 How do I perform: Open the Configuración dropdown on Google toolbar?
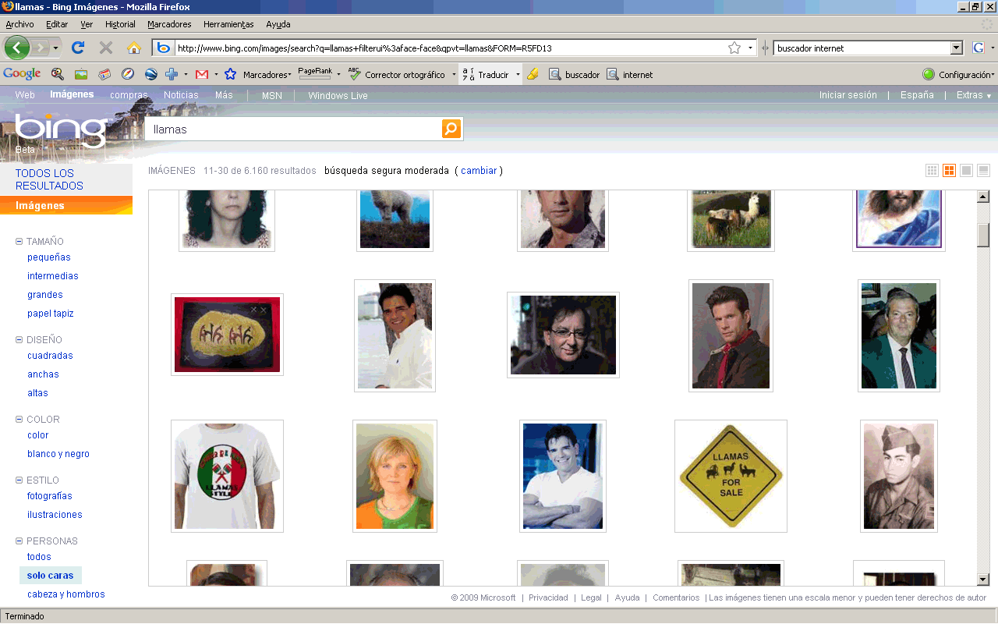point(958,75)
